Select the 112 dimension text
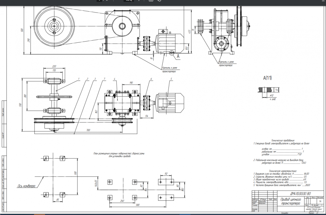 click(166, 174)
